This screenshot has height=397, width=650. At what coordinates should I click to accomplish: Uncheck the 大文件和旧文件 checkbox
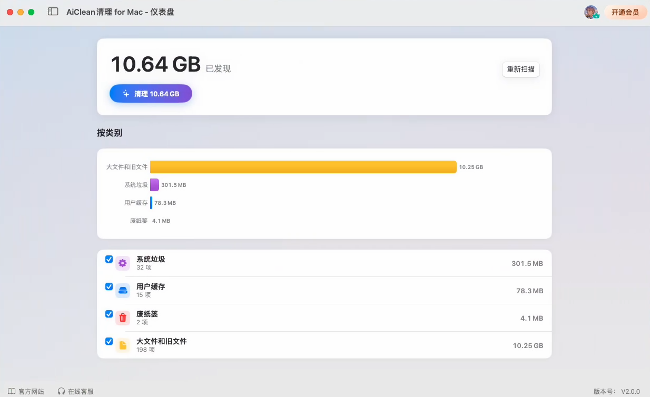pos(109,341)
